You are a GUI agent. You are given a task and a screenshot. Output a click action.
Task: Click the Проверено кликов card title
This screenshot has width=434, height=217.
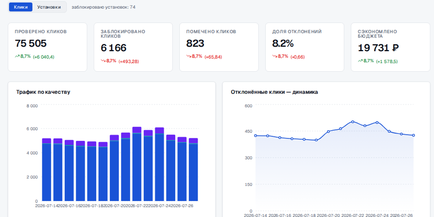[x=41, y=32]
